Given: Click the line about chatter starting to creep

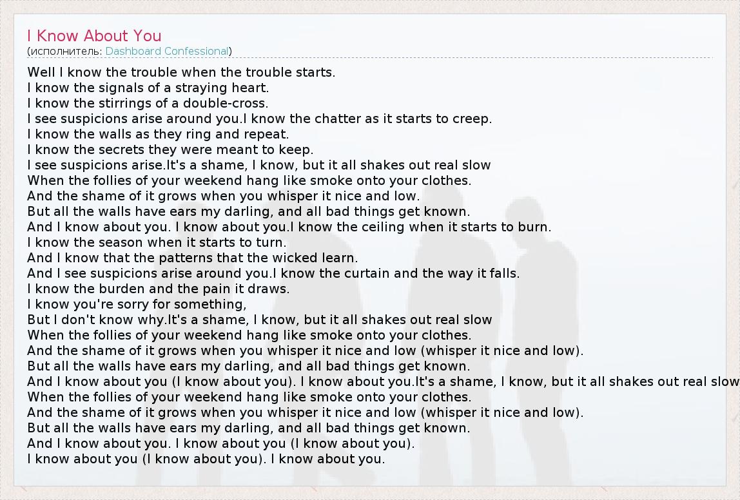Looking at the screenshot, I should pos(259,119).
